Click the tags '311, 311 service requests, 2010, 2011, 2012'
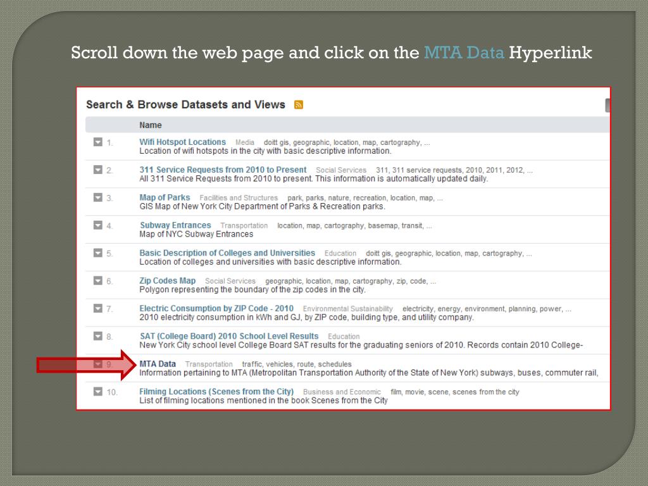The height and width of the screenshot is (486, 648). click(454, 170)
